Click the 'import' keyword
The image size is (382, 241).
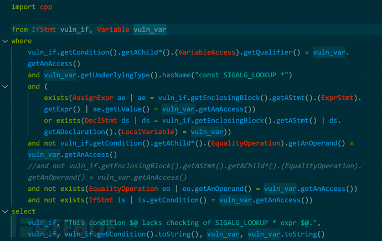tap(23, 7)
